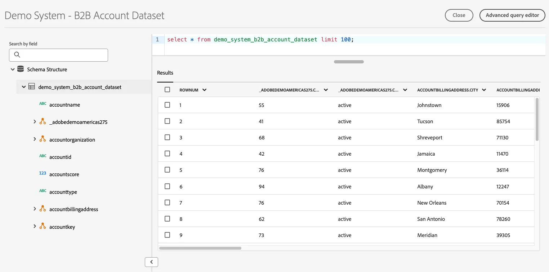The image size is (549, 272).
Task: Select the checkbox for row 5 Montgomery
Action: 167,170
